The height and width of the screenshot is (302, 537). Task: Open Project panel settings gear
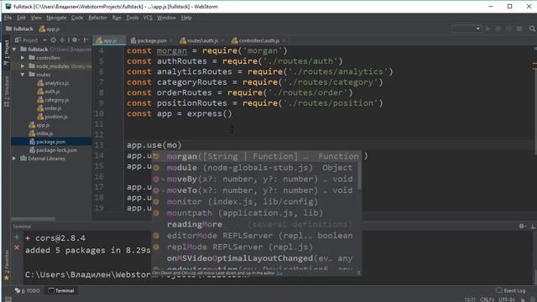pyautogui.click(x=75, y=40)
